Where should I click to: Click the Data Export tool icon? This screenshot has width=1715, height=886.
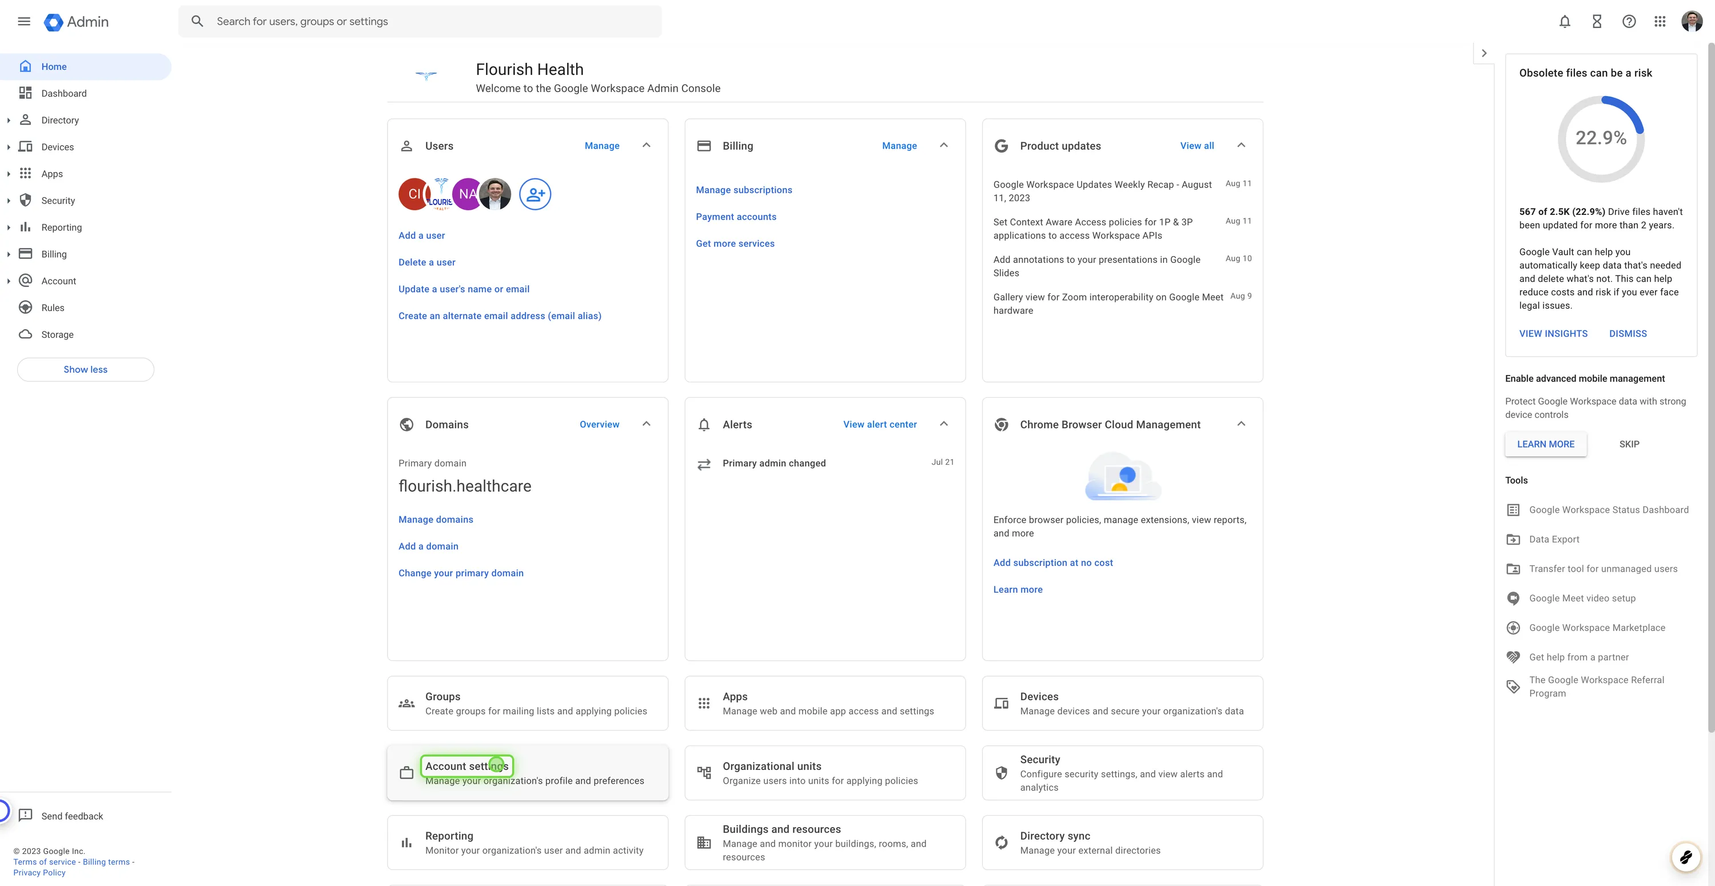click(x=1513, y=539)
